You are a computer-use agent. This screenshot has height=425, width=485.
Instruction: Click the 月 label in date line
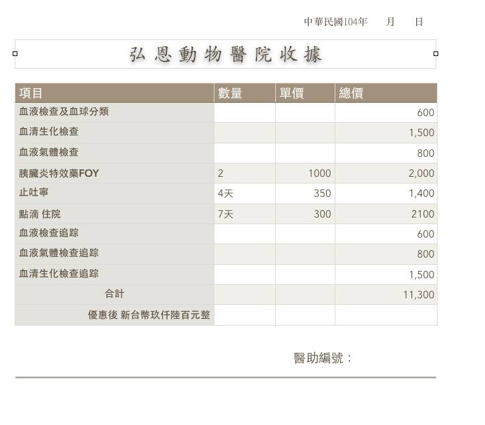click(390, 21)
